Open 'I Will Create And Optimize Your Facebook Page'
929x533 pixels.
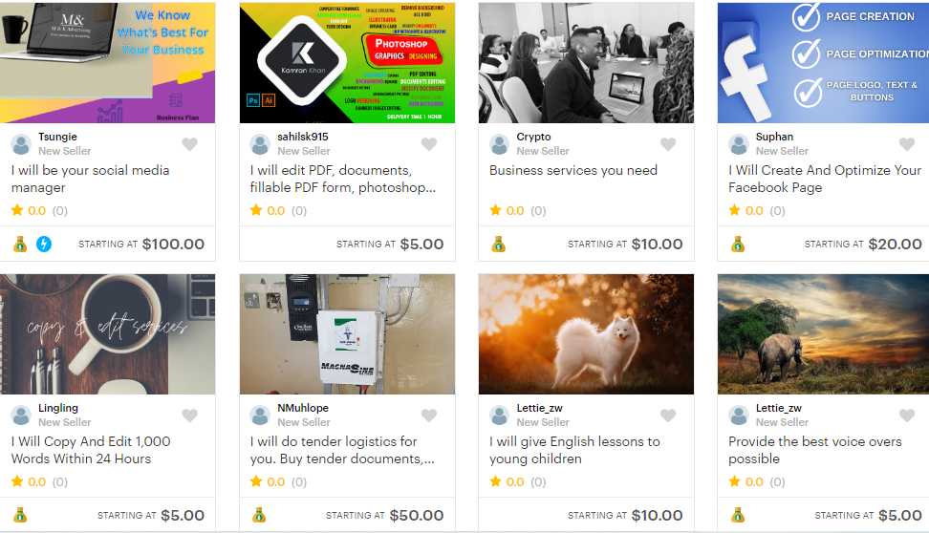coord(825,179)
